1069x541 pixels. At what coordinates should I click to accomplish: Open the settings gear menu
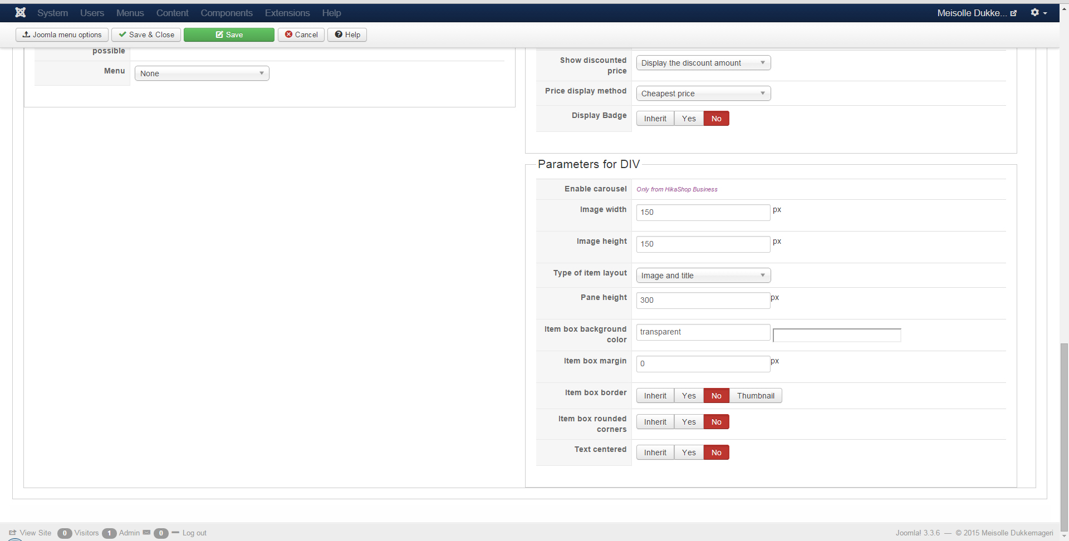click(x=1039, y=12)
